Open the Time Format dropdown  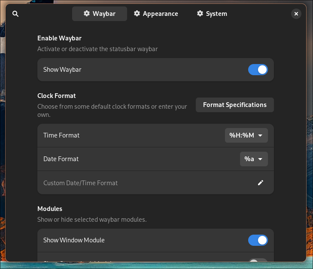[x=246, y=135]
